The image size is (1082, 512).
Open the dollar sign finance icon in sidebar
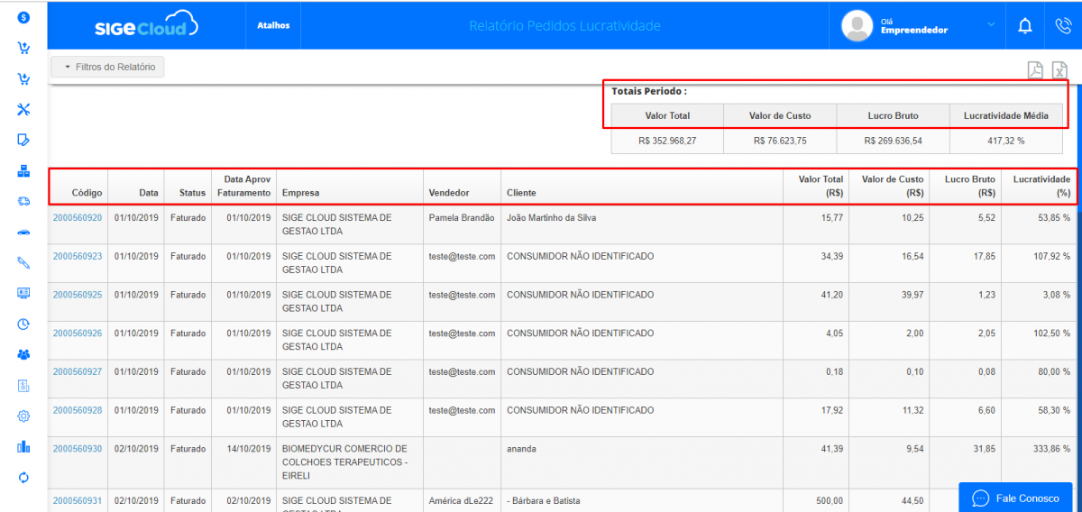pos(23,18)
